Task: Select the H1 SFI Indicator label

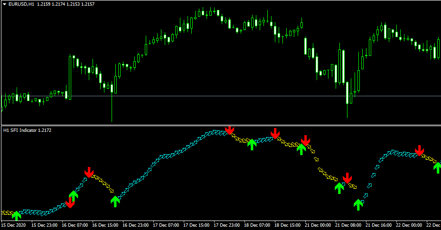Action: pos(24,129)
